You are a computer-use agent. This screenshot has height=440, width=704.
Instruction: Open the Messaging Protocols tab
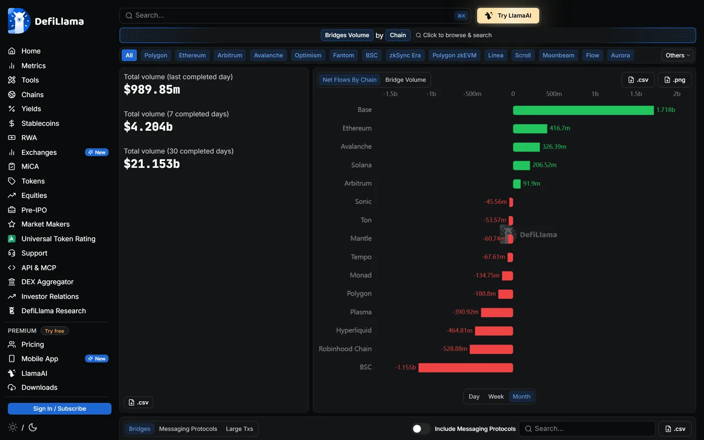[188, 429]
